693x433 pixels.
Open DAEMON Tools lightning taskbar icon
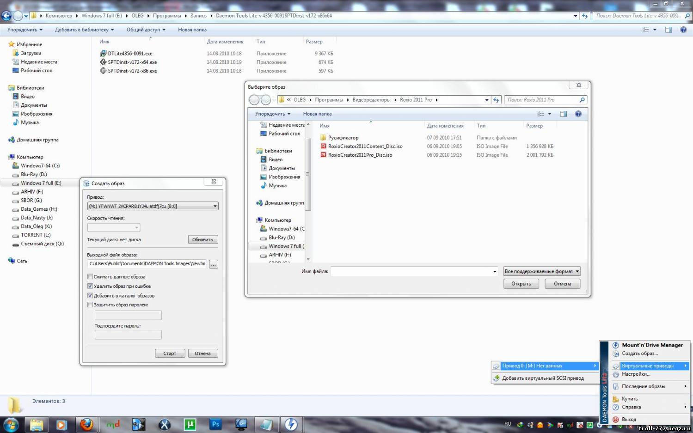tap(291, 424)
